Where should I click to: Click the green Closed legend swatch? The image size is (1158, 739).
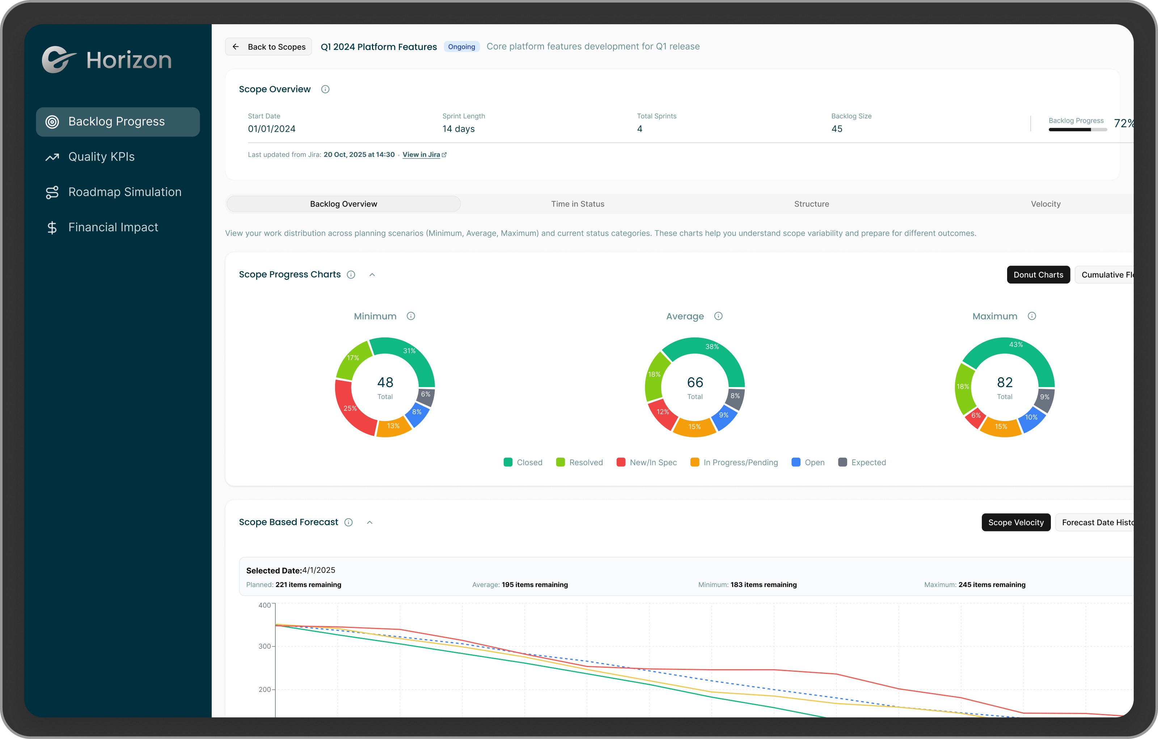(x=508, y=462)
